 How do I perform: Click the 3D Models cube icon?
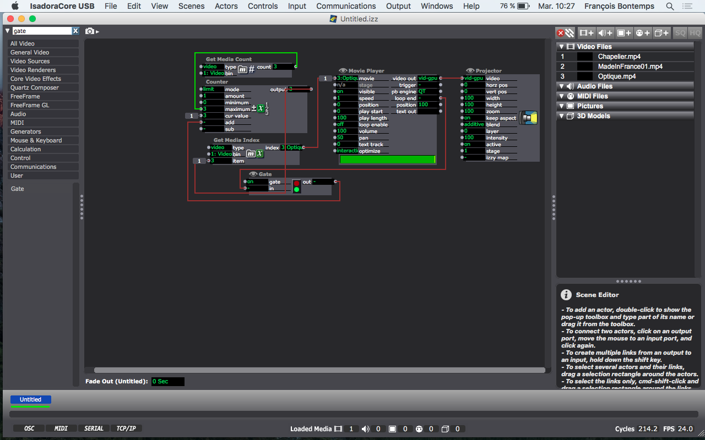pyautogui.click(x=571, y=116)
